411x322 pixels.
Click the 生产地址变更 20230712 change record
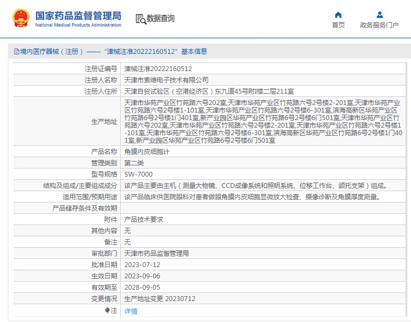pyautogui.click(x=160, y=298)
